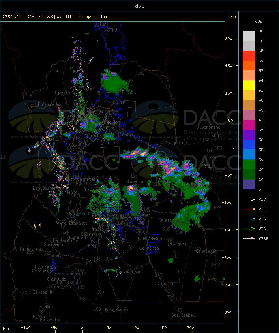Click the 'Sta.Isabel' map label
The width and height of the screenshot is (279, 333).
(183, 315)
